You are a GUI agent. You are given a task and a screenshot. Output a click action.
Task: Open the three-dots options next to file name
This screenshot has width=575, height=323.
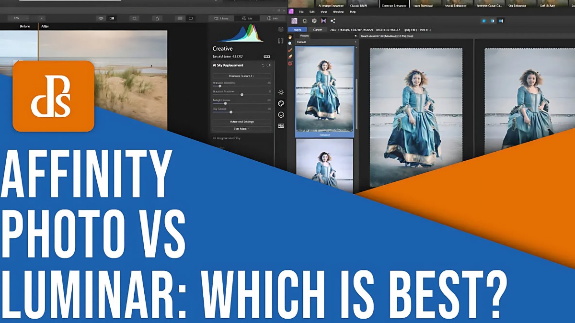pyautogui.click(x=267, y=56)
